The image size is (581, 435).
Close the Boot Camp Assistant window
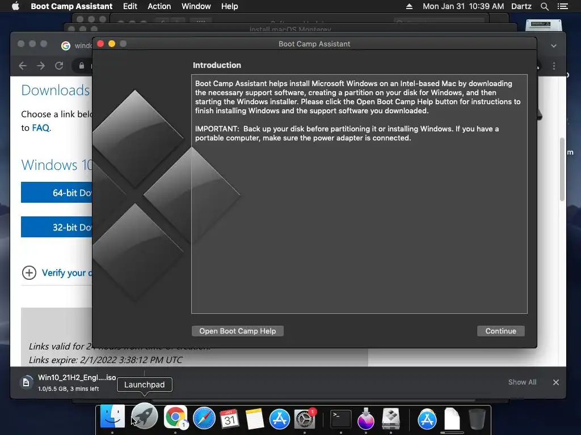coord(100,44)
